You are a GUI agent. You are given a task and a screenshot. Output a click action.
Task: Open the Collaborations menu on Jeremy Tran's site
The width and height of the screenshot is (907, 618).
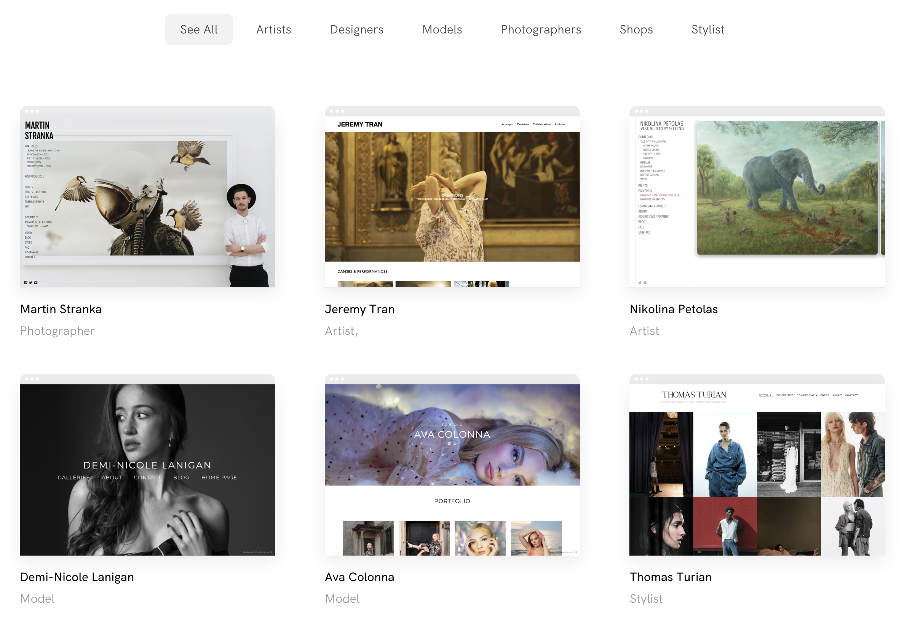pos(542,124)
